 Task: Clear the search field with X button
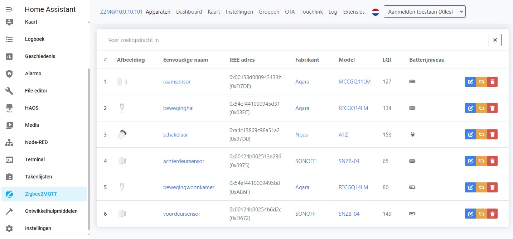pyautogui.click(x=495, y=40)
